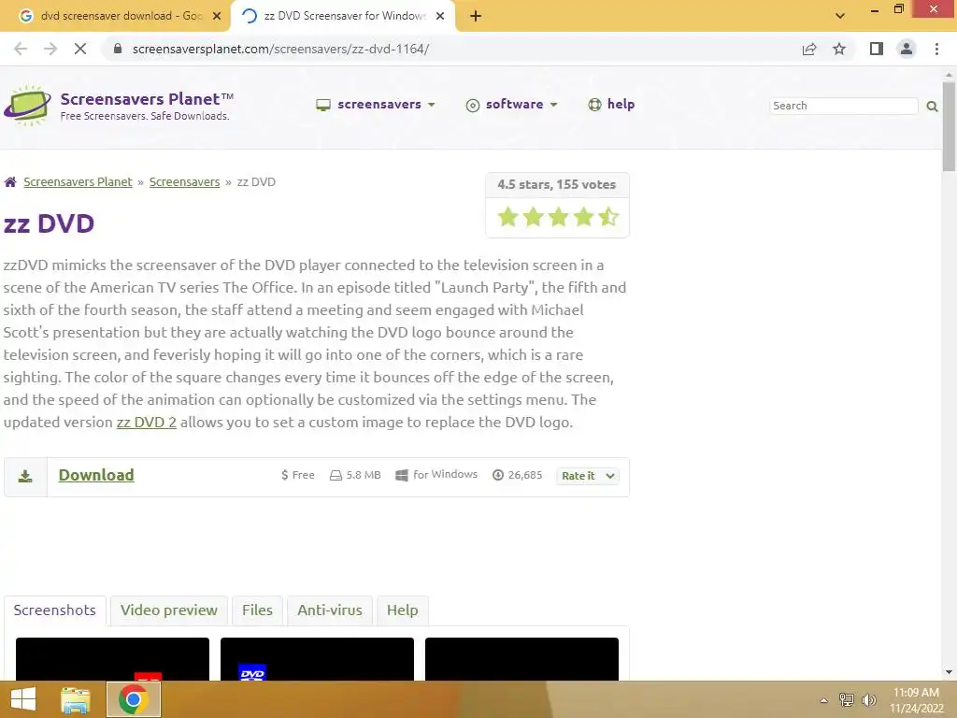Click the '5.8 MB' file size text
This screenshot has height=718, width=957.
point(364,475)
